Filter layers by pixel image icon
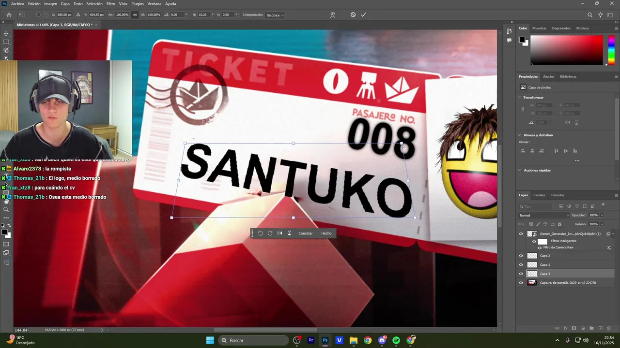The image size is (620, 348). pyautogui.click(x=561, y=206)
